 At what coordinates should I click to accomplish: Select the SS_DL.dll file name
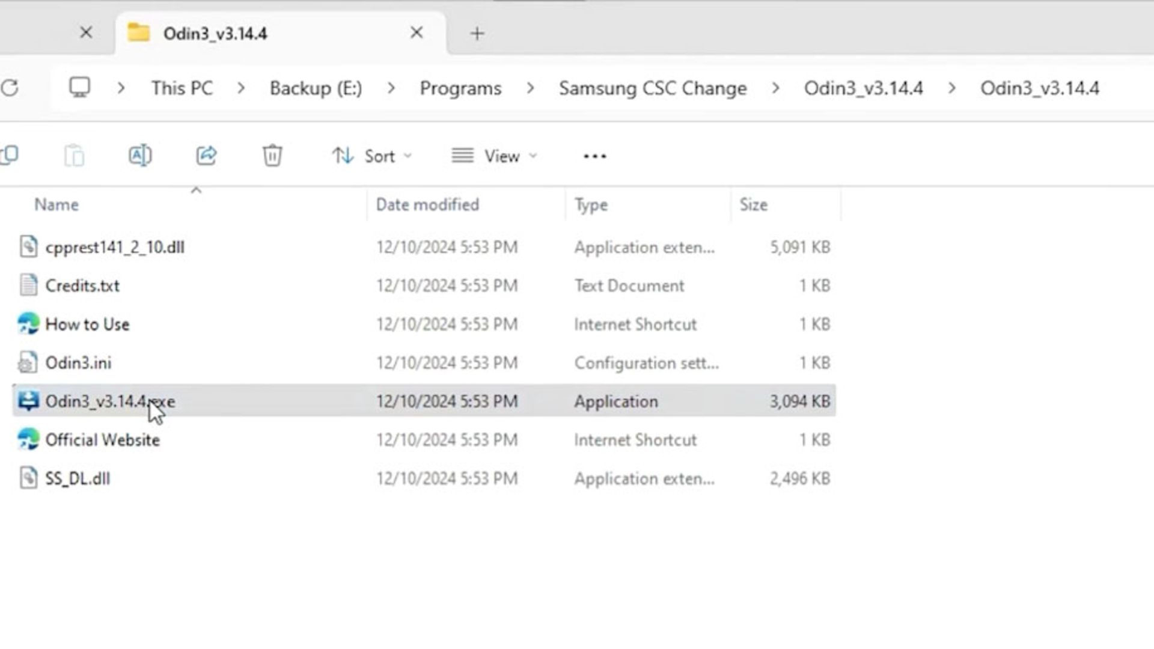pyautogui.click(x=78, y=478)
